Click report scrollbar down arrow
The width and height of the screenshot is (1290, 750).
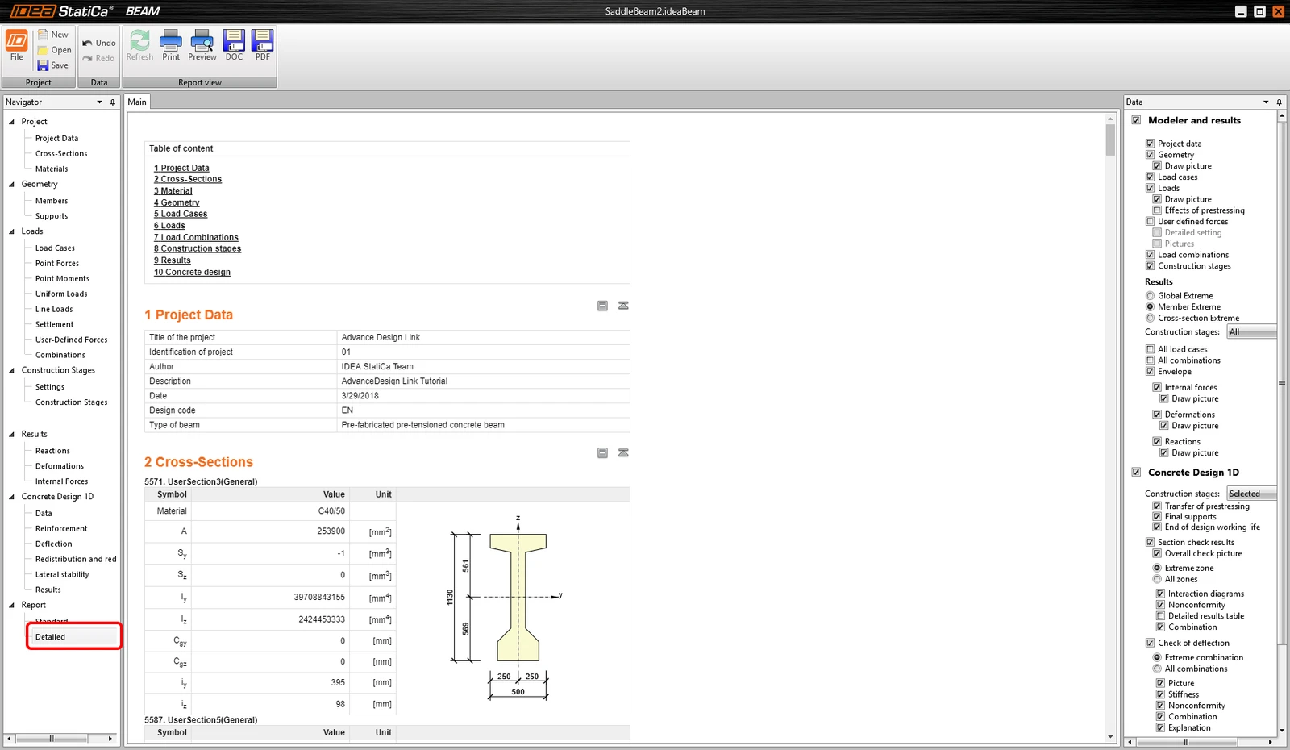point(1110,737)
